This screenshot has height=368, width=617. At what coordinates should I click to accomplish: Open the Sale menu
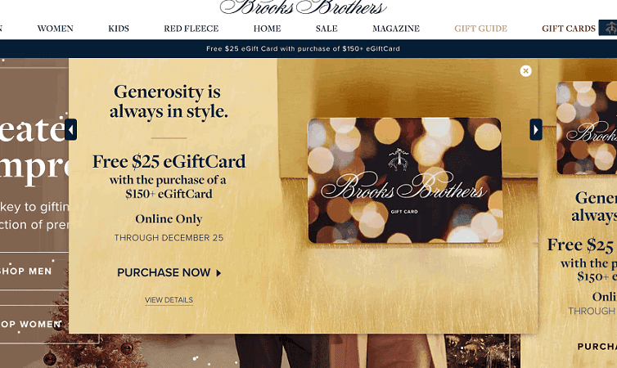327,29
